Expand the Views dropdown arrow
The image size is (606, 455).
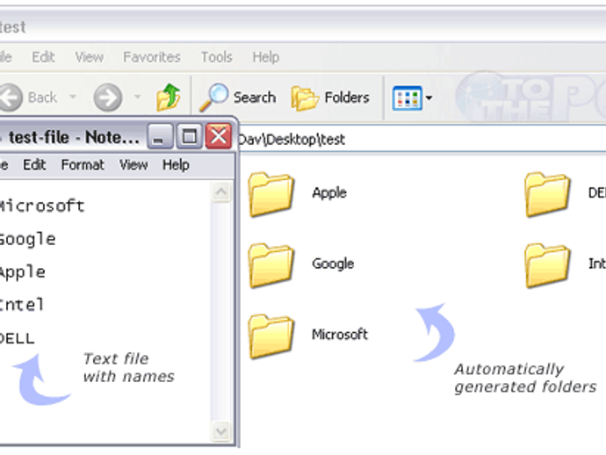[429, 98]
